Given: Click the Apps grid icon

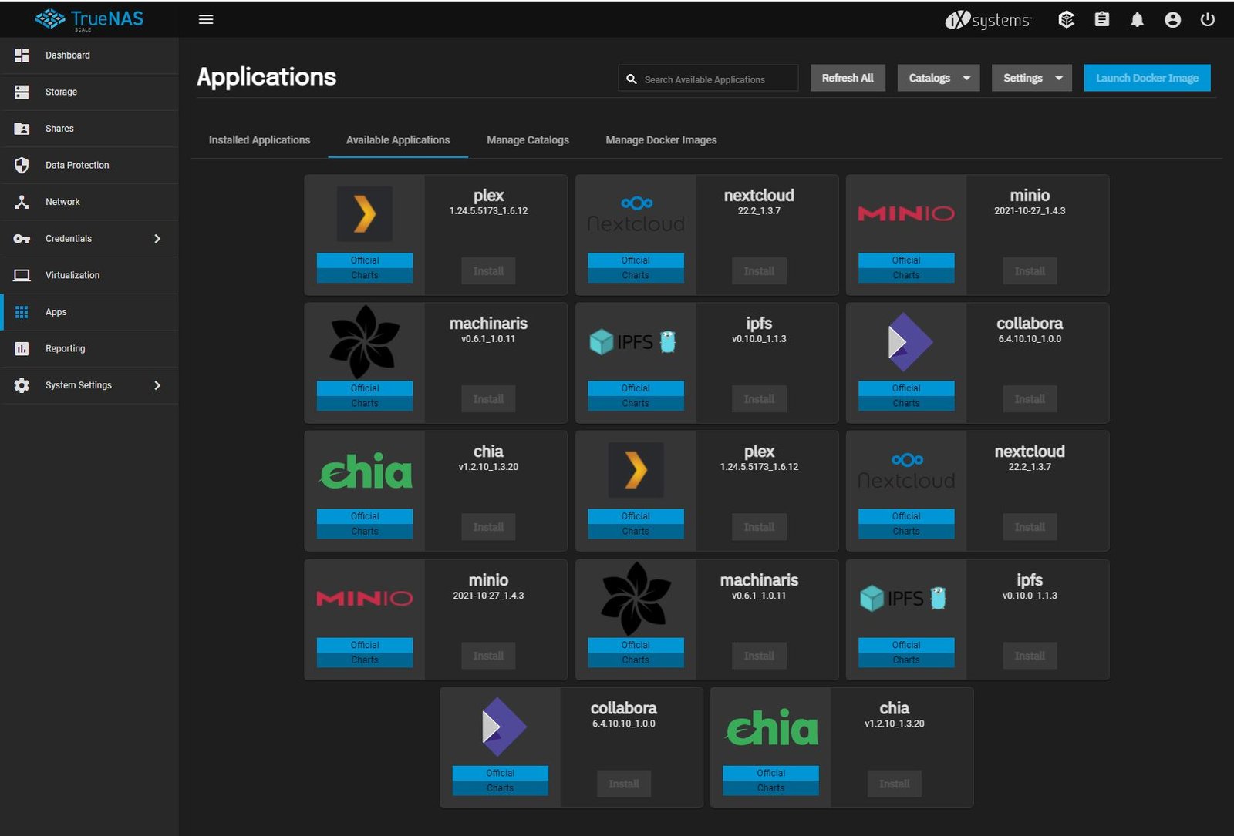Looking at the screenshot, I should (22, 312).
